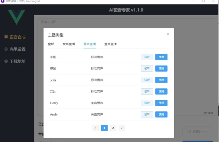
Task: Preview the 小刚 voice with 试听
Action: click(x=147, y=57)
